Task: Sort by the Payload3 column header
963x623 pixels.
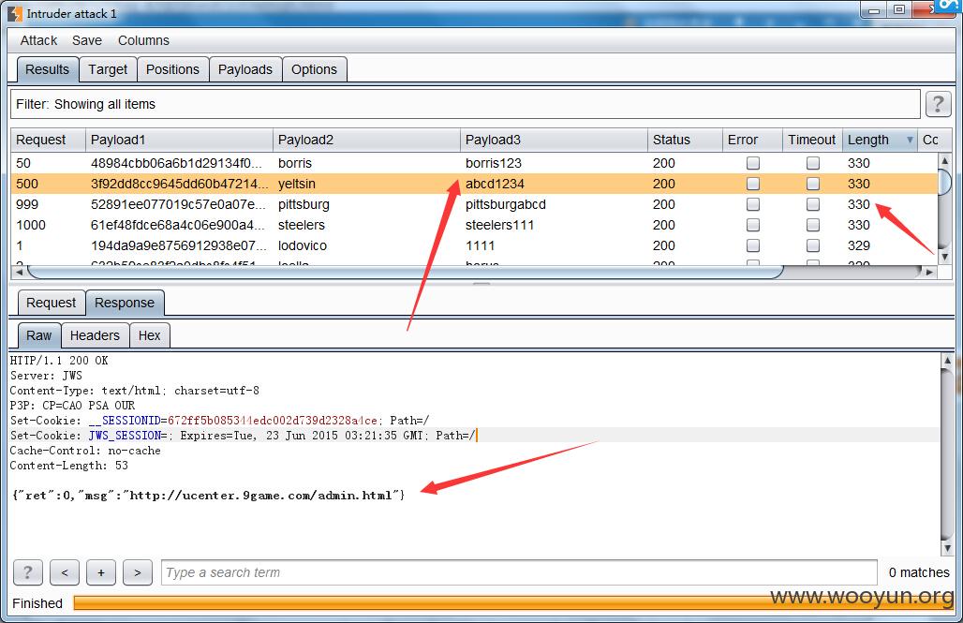Action: 554,141
